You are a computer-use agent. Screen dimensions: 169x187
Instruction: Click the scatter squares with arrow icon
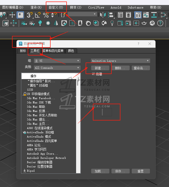[x=14, y=23]
